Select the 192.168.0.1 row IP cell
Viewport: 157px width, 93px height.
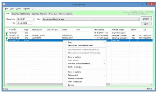(x=13, y=33)
